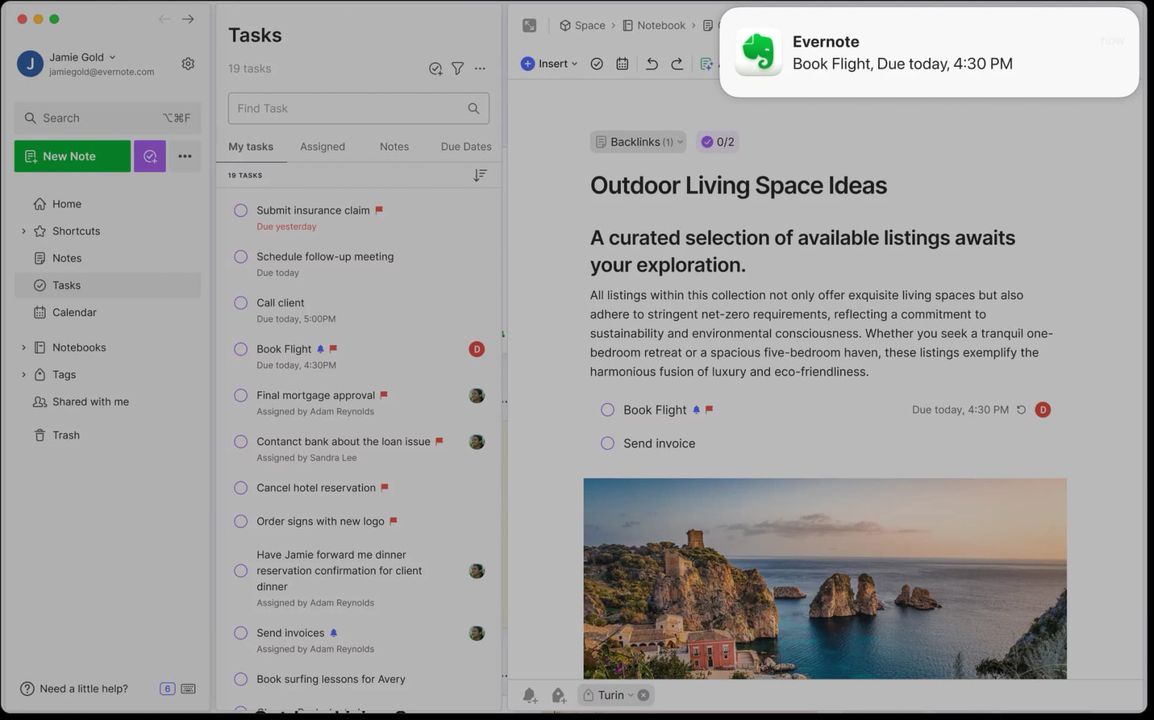The width and height of the screenshot is (1154, 720).
Task: Click the 0/2 task progress indicator
Action: (716, 142)
